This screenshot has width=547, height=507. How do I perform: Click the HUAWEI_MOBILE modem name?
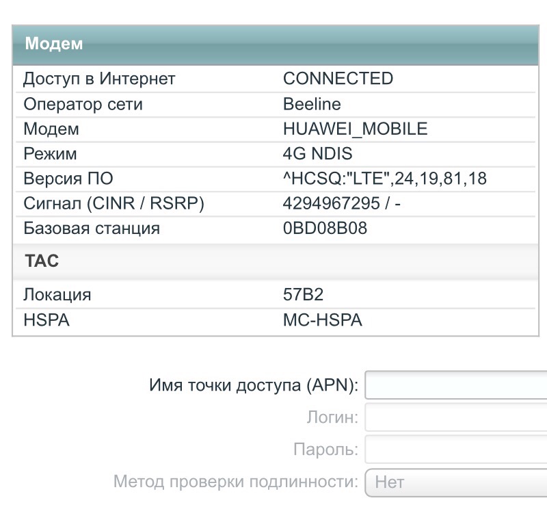355,129
